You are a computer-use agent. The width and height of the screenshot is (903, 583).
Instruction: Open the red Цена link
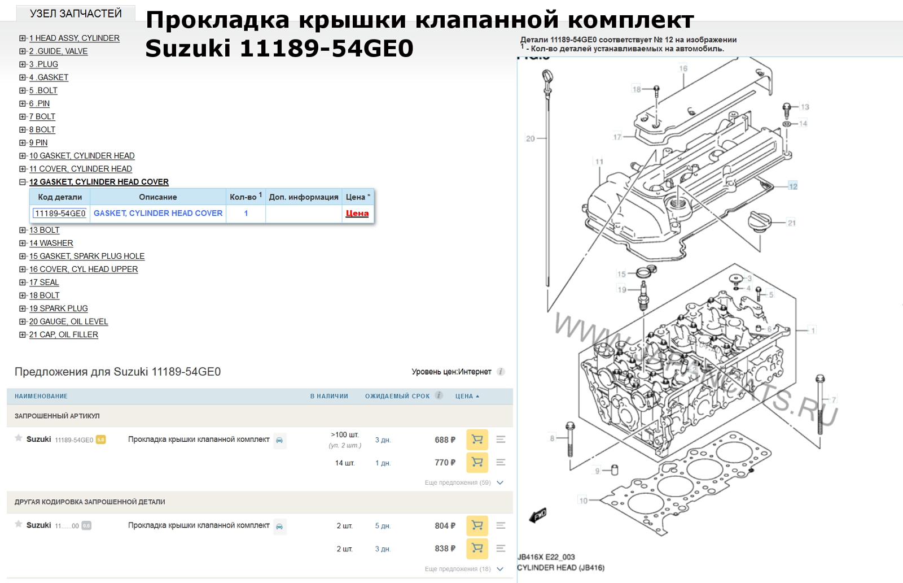coord(357,213)
